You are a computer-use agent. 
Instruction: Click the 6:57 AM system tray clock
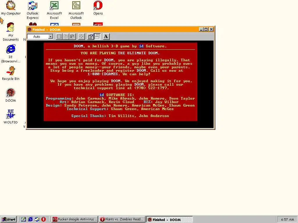287,220
